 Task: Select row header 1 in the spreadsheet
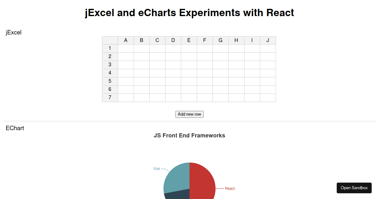pyautogui.click(x=110, y=48)
